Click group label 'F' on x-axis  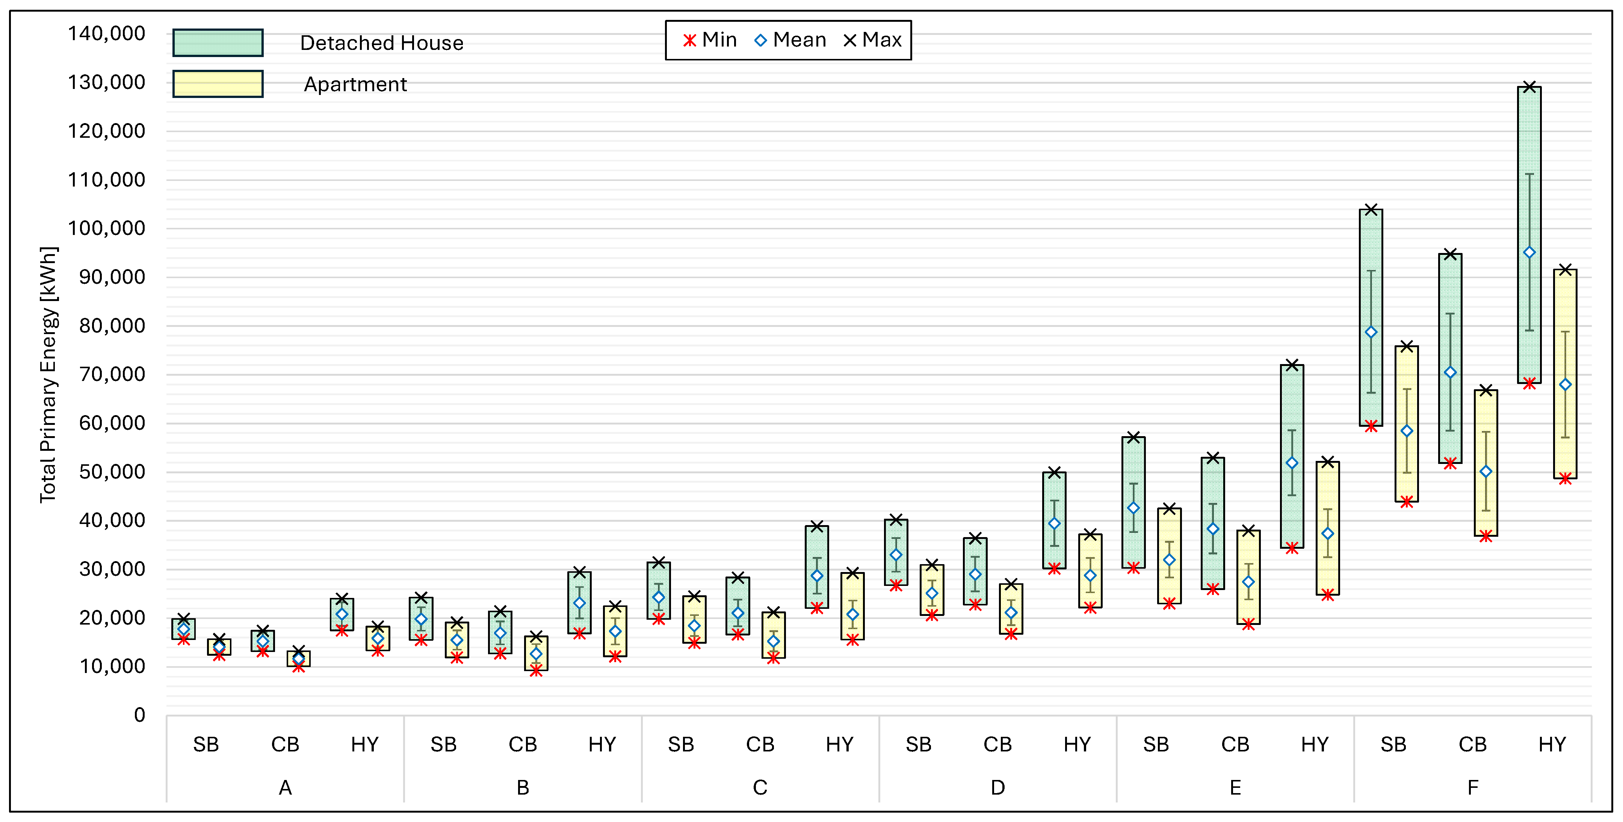(x=1473, y=787)
